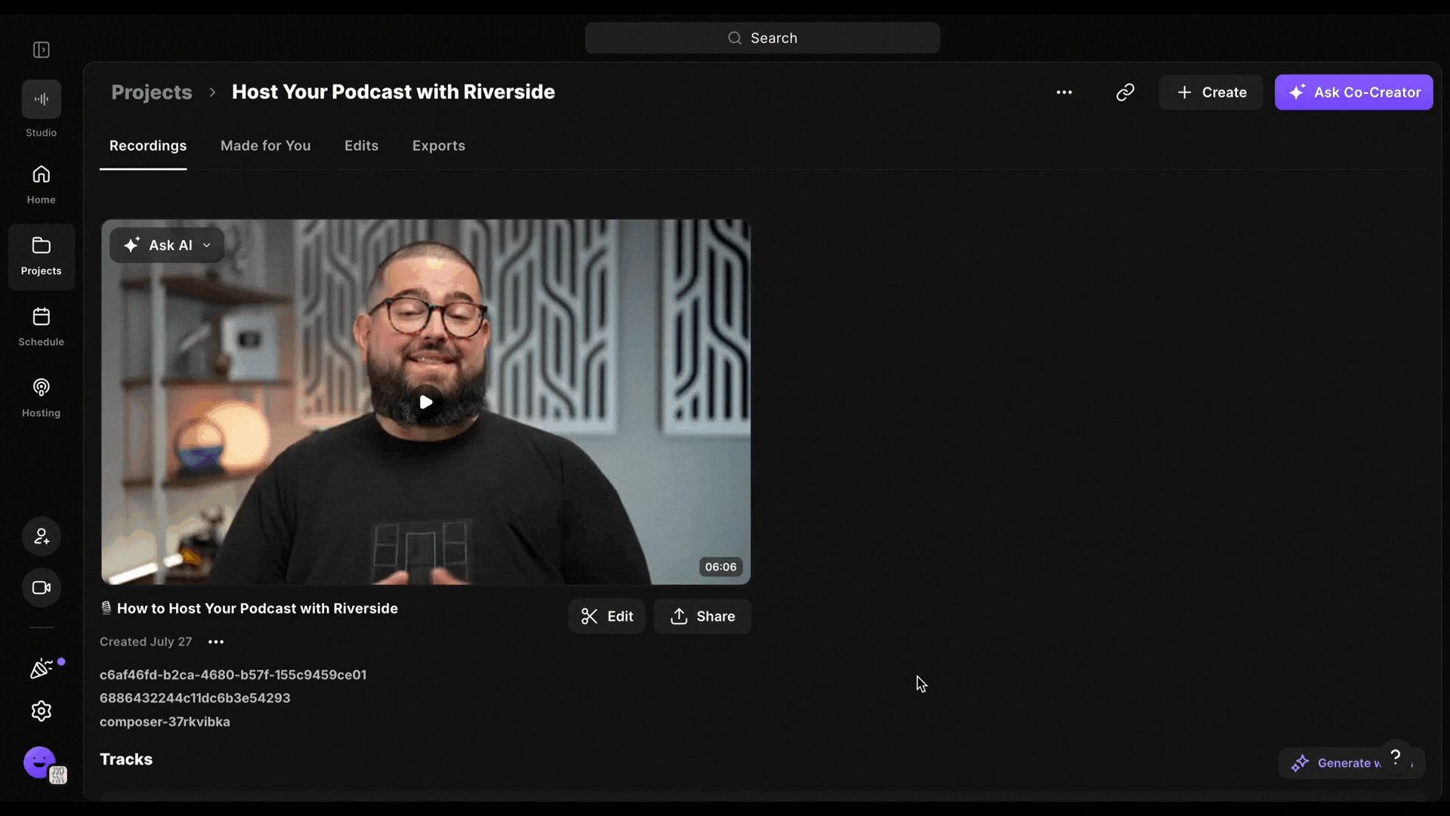Navigate to Projects breadcrumb link
Viewport: 1450px width, 816px height.
pos(152,92)
